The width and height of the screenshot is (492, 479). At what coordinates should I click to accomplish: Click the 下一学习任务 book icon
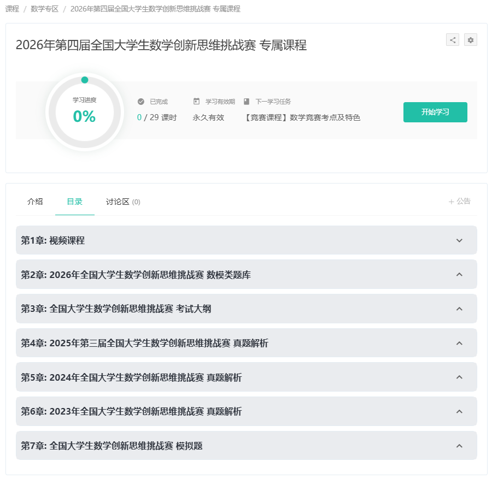click(x=247, y=102)
